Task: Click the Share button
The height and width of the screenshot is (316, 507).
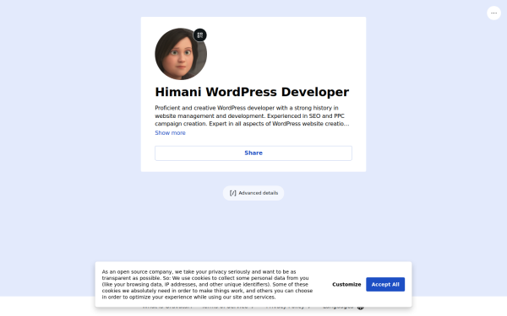Action: point(253,153)
